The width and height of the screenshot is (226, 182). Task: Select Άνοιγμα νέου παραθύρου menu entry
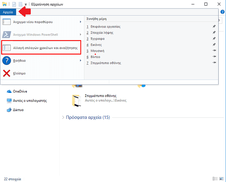coord(42,22)
